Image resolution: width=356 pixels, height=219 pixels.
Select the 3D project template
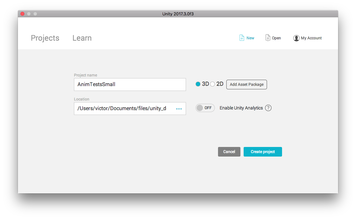(x=198, y=84)
